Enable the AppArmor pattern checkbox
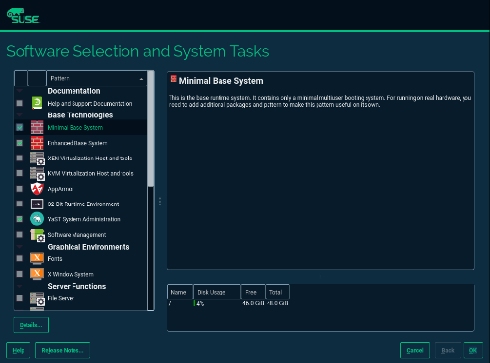The image size is (490, 363). [20, 189]
